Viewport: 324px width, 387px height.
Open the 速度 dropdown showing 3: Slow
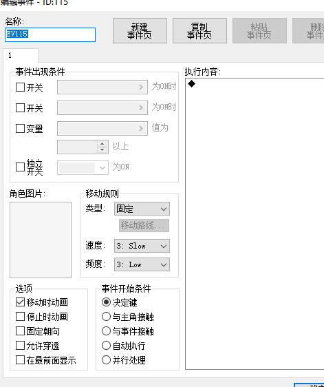tap(142, 246)
